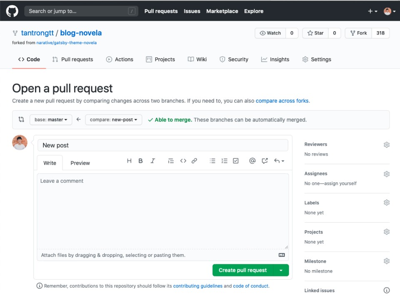Open Explore in top navigation
The width and height of the screenshot is (400, 298).
(254, 11)
